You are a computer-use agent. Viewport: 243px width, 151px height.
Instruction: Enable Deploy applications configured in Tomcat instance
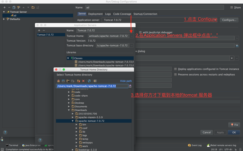[x=175, y=69]
